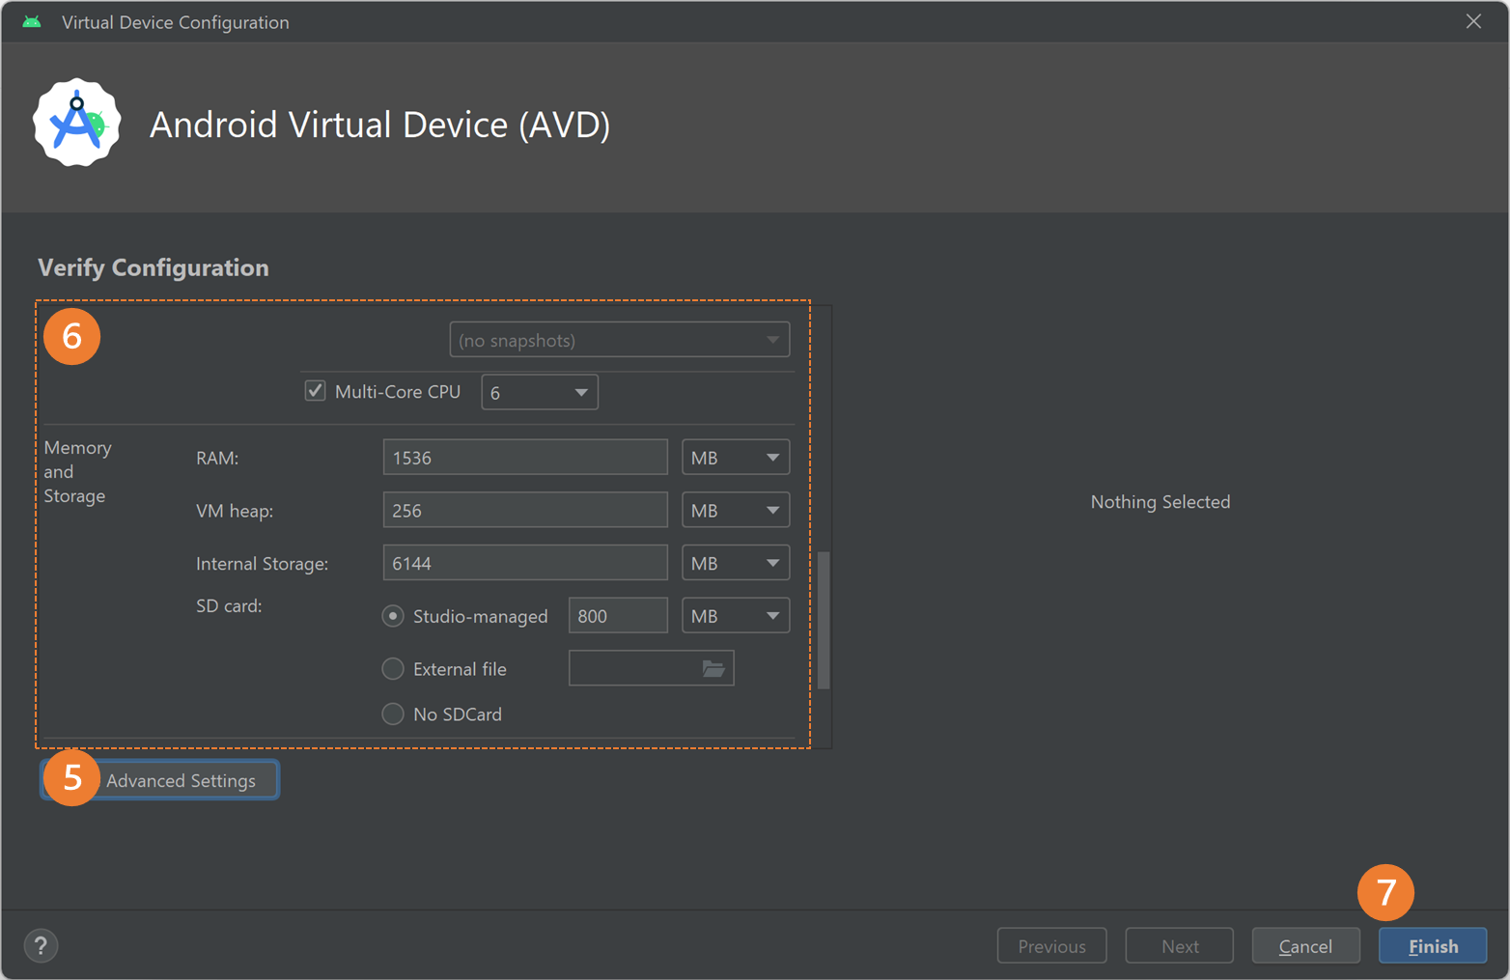
Task: Click the RAM: label
Action: pos(217,459)
